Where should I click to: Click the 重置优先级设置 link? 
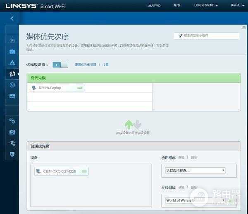tap(85, 65)
